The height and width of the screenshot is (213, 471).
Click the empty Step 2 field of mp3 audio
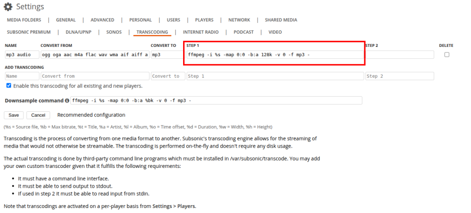coord(400,55)
